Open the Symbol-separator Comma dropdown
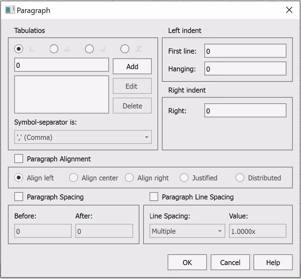The image size is (301, 279). 83,137
